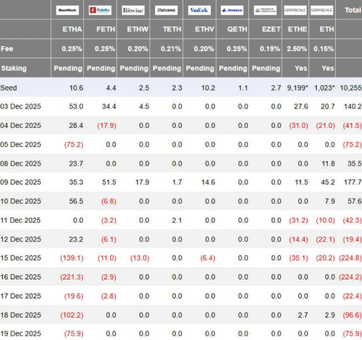The height and width of the screenshot is (340, 362).
Task: Select the ETHE ticker header
Action: [x=298, y=29]
